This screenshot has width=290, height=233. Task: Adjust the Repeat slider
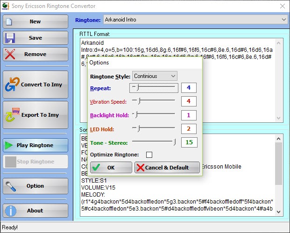[154, 88]
